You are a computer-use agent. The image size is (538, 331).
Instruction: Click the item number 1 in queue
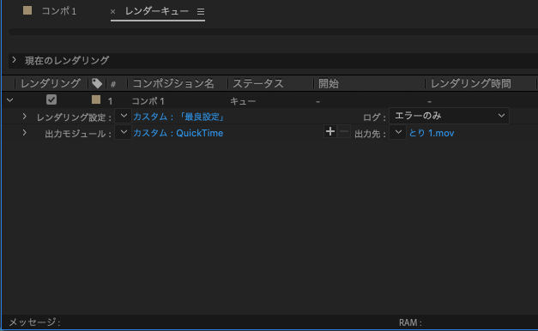tap(110, 101)
